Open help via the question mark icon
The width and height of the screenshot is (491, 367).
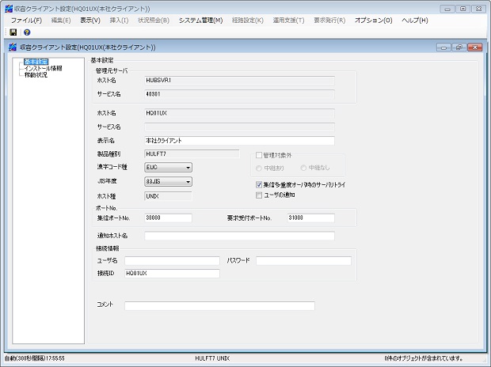point(26,32)
